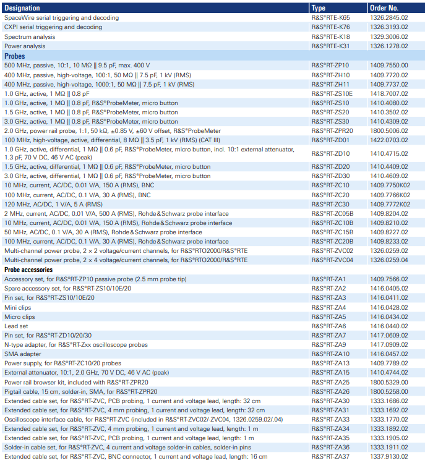The width and height of the screenshot is (425, 463).
Task: Click order number 1410.4409.02
Action: (x=389, y=167)
